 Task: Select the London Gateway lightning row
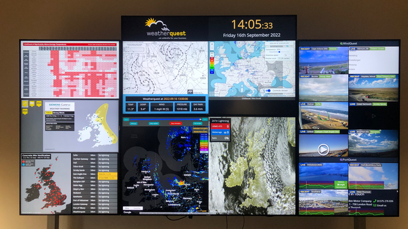(95, 204)
